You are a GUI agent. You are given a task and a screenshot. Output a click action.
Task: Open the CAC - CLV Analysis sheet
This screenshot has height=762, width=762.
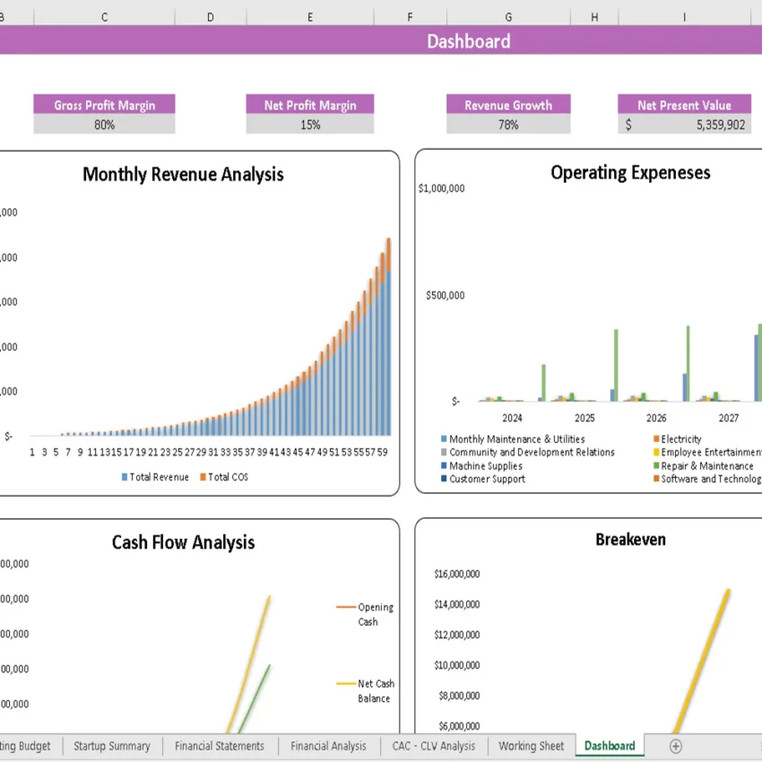[x=435, y=745]
